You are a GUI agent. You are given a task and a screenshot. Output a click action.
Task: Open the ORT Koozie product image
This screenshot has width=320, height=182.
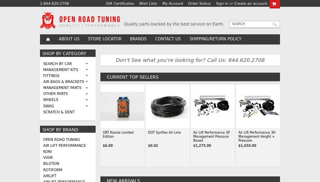(122, 106)
